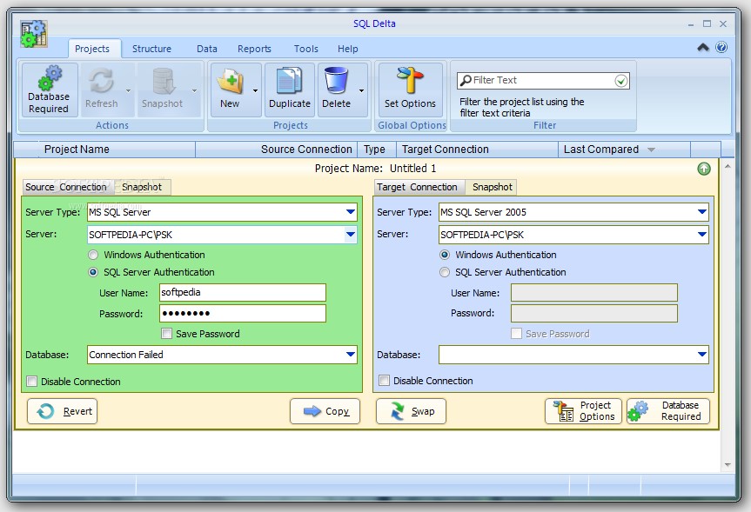This screenshot has height=512, width=751.
Task: Open target Server dropdown
Action: [702, 235]
